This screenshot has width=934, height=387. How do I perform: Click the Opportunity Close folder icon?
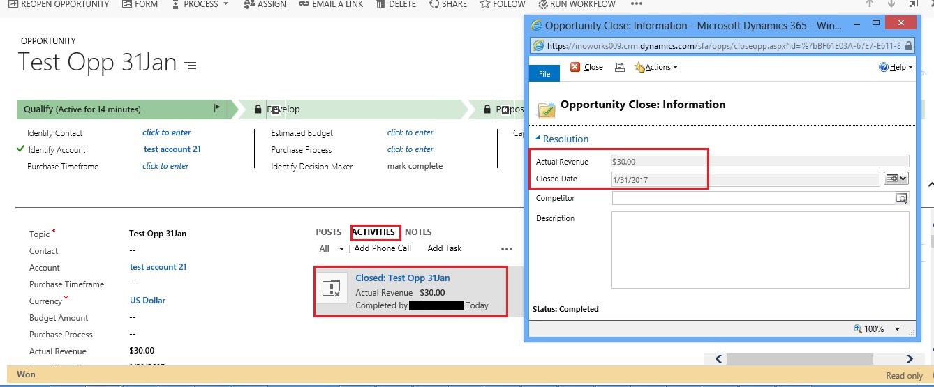coord(546,109)
